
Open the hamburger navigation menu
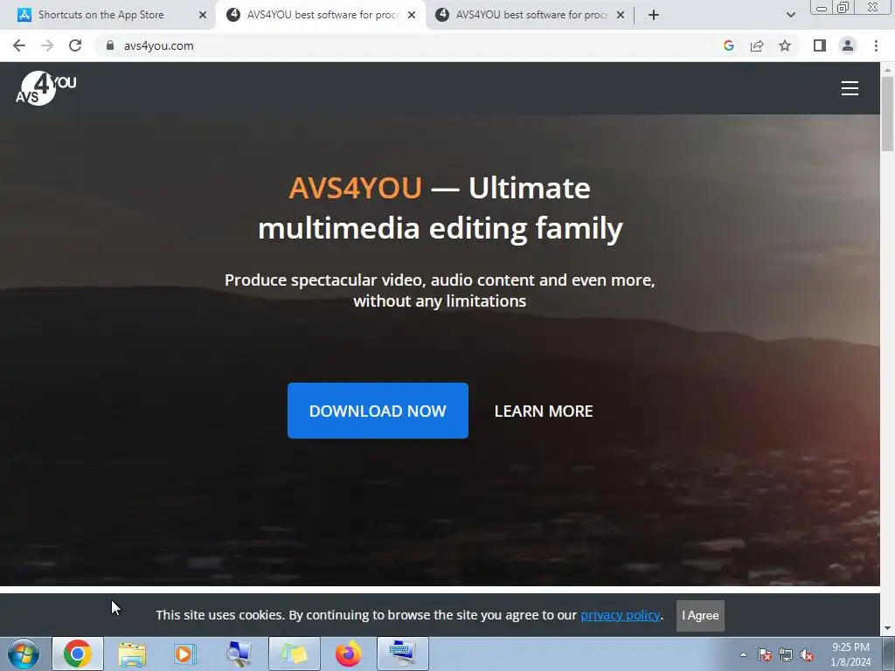(850, 88)
